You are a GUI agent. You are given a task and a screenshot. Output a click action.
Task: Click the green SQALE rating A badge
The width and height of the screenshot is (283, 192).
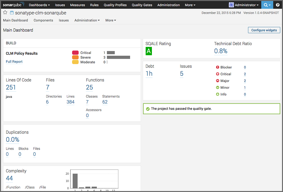tap(149, 51)
